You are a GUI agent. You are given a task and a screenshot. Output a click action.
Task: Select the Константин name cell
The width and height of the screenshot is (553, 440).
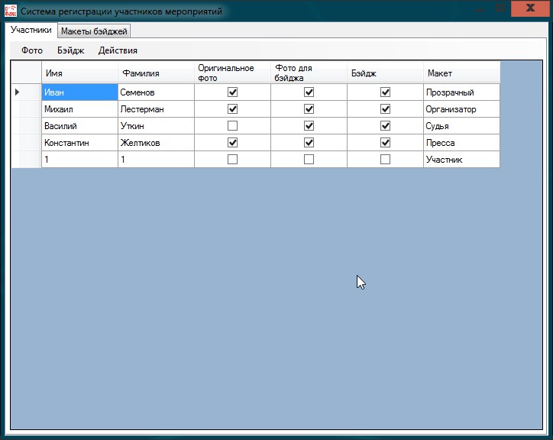pyautogui.click(x=79, y=143)
